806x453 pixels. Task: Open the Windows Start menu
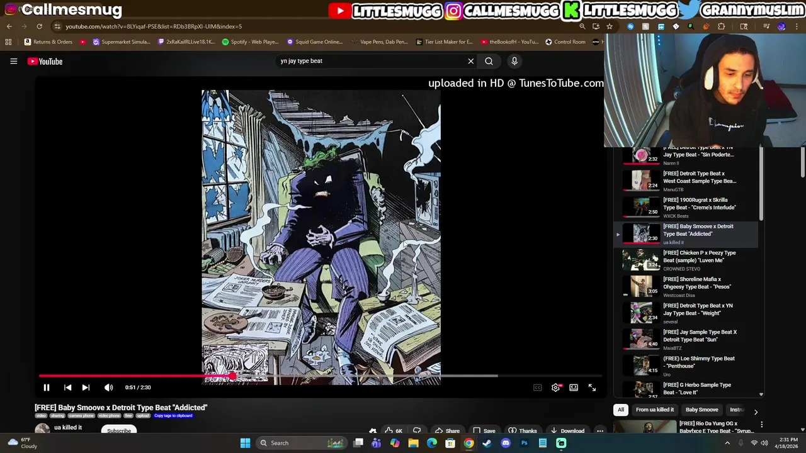tap(245, 443)
